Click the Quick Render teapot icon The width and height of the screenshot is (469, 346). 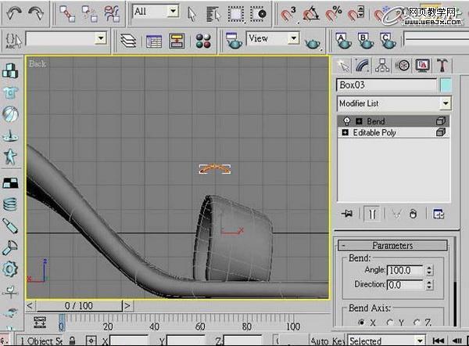coord(313,42)
